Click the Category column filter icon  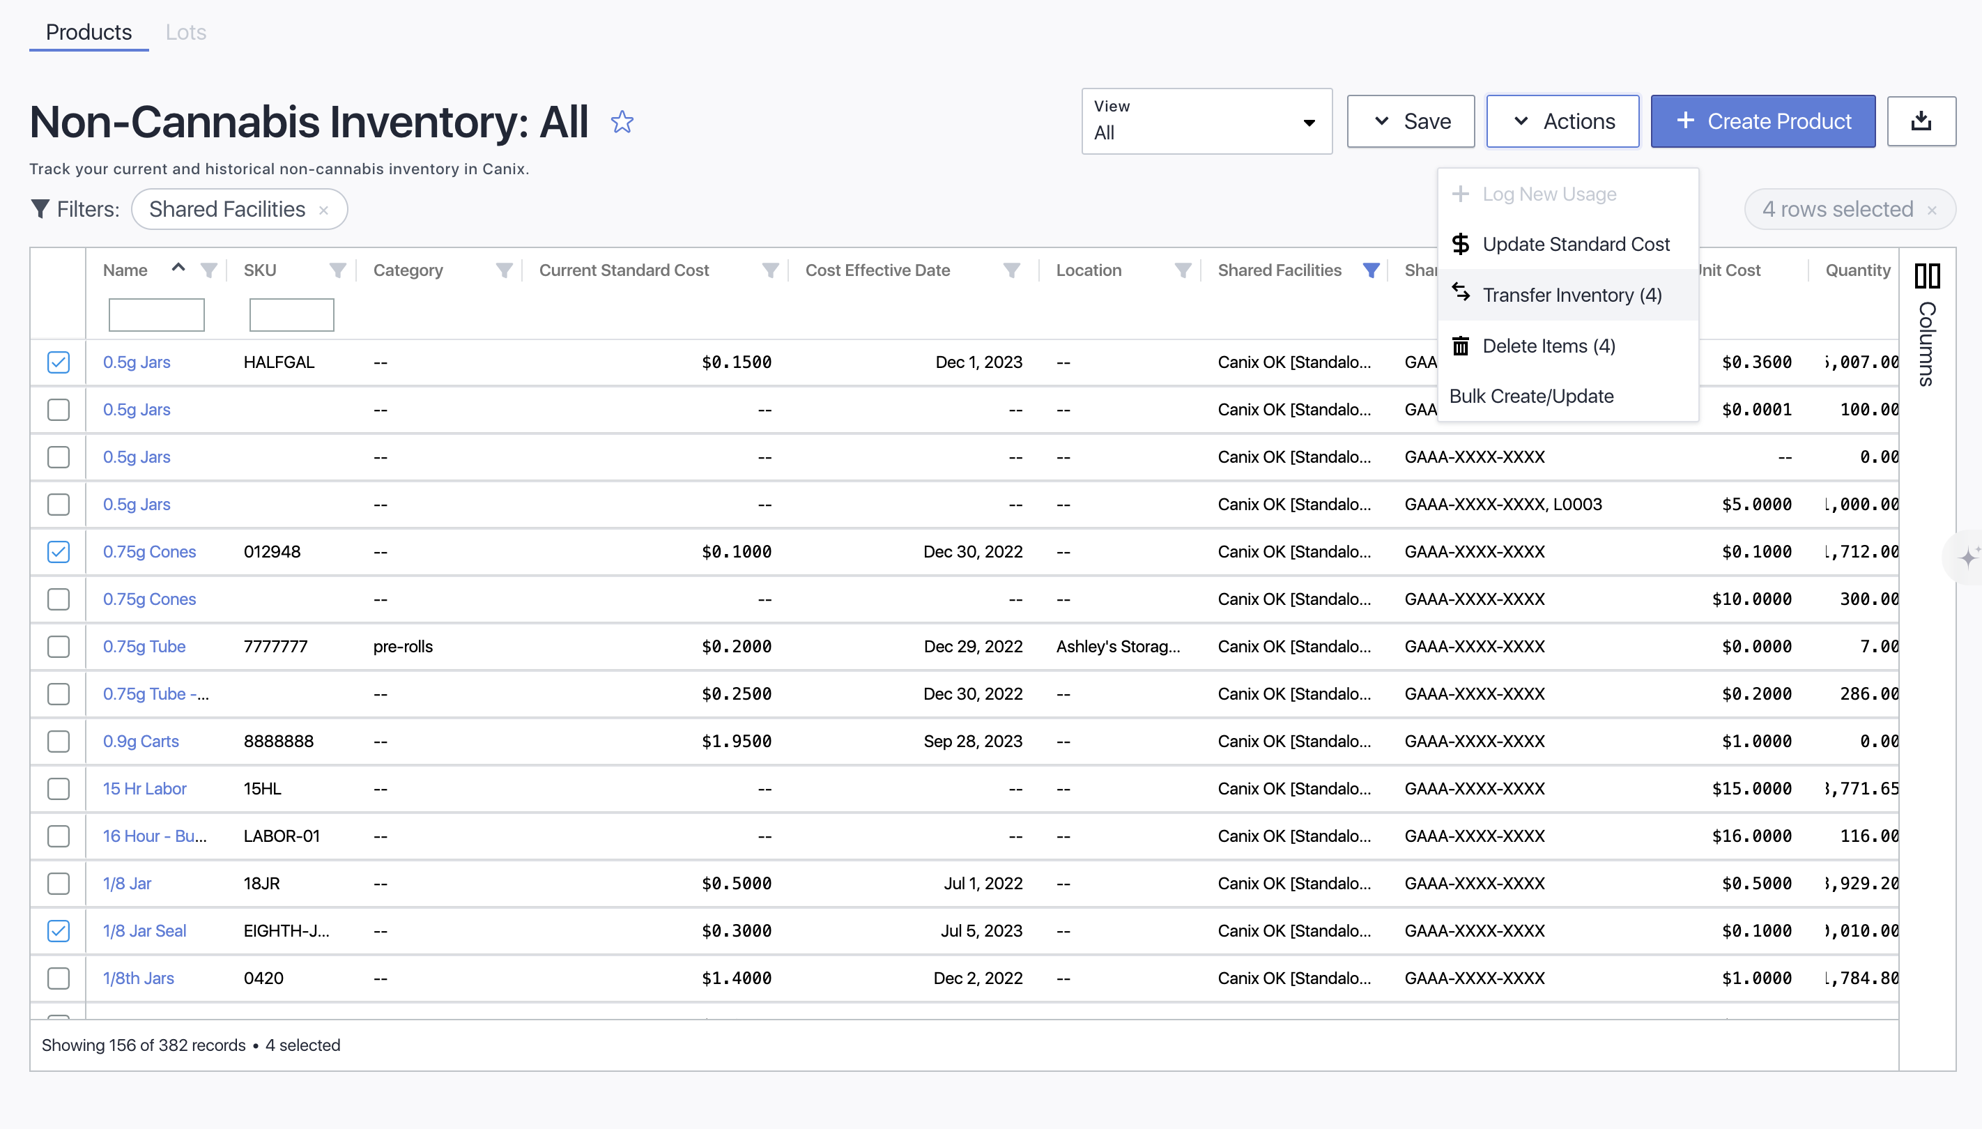(x=504, y=270)
